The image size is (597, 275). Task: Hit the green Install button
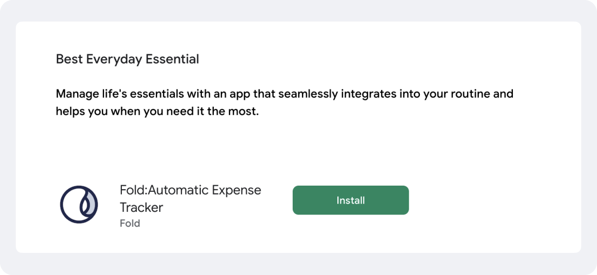351,200
